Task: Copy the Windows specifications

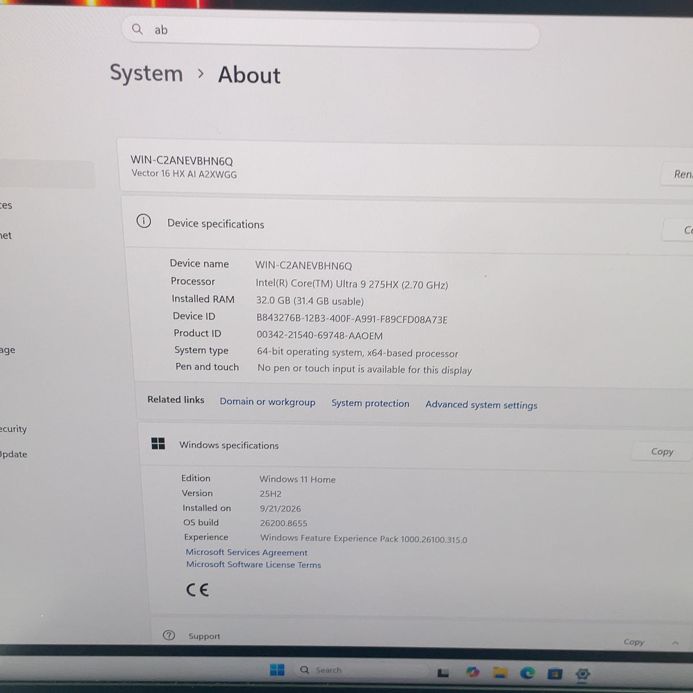Action: 662,452
